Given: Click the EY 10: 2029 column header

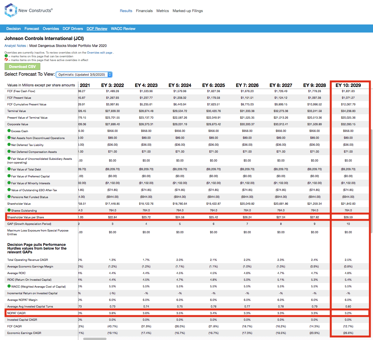Looking at the screenshot, I should [x=348, y=85].
